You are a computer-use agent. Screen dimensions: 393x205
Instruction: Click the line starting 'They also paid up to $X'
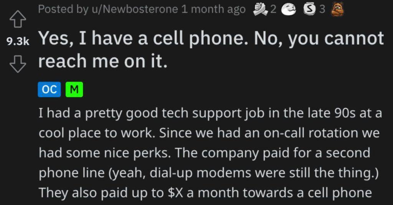(x=205, y=193)
